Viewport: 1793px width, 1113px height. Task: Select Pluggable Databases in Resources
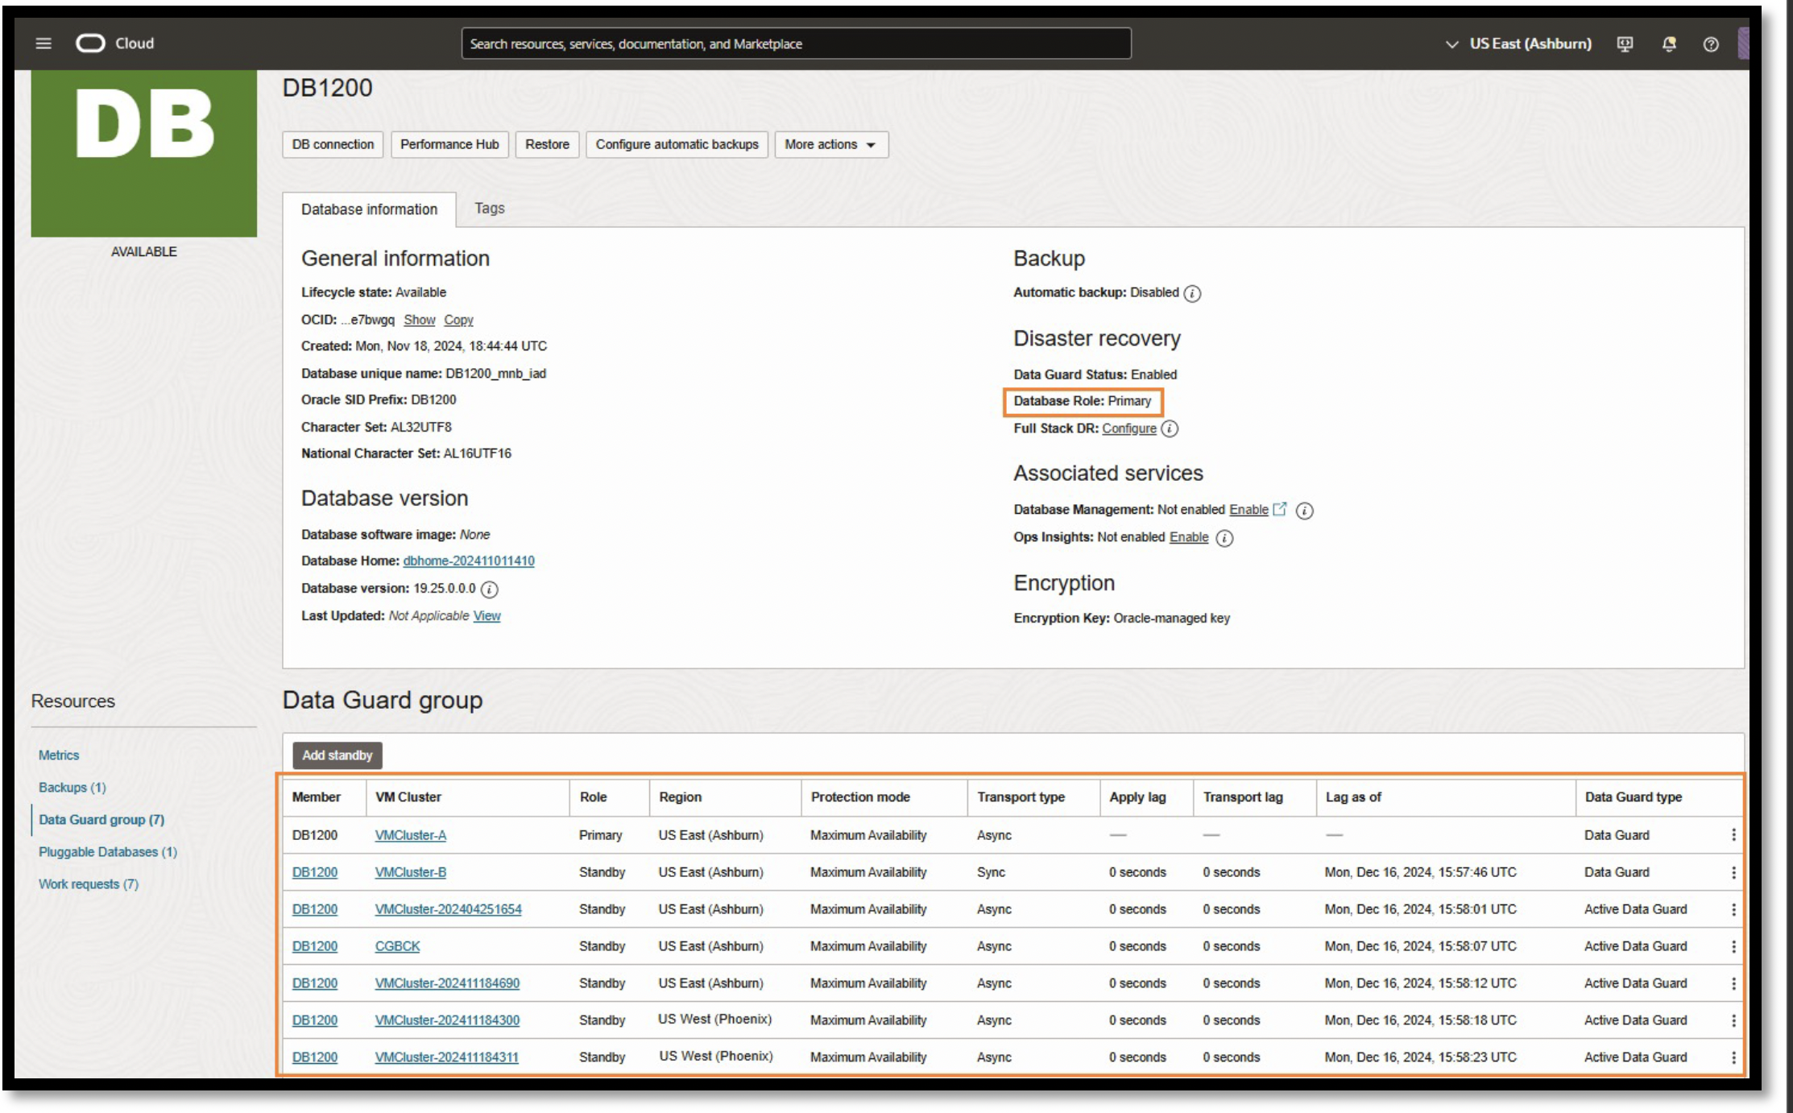pos(107,852)
